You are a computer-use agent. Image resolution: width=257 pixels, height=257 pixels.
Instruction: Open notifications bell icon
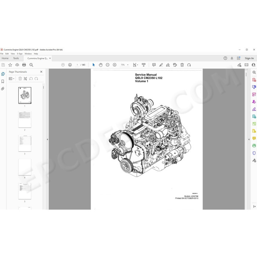[x=232, y=58]
